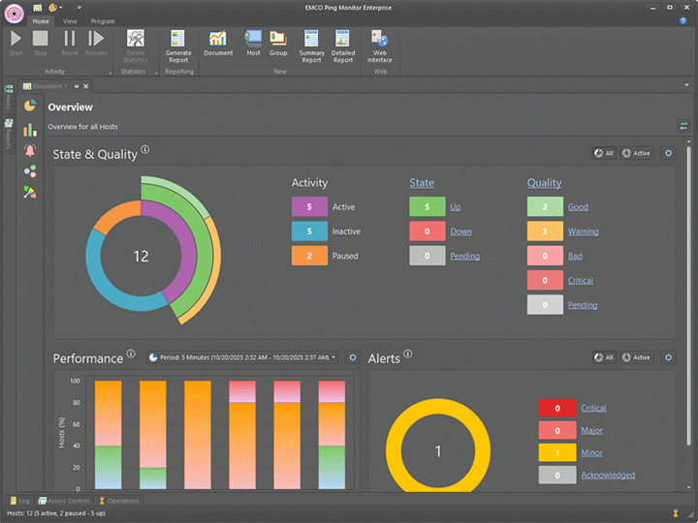This screenshot has height=523, width=698.
Task: Pin the Document 1 tab
Action: click(x=77, y=86)
